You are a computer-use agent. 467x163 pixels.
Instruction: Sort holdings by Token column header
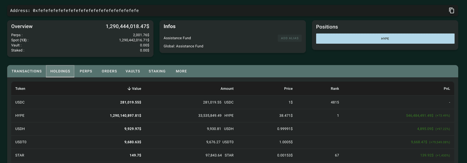(20, 88)
